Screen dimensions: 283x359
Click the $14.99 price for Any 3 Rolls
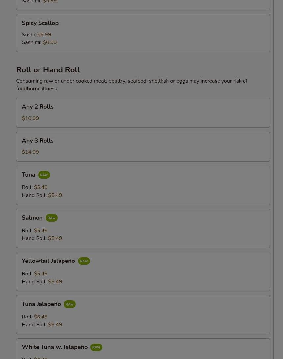tap(30, 152)
